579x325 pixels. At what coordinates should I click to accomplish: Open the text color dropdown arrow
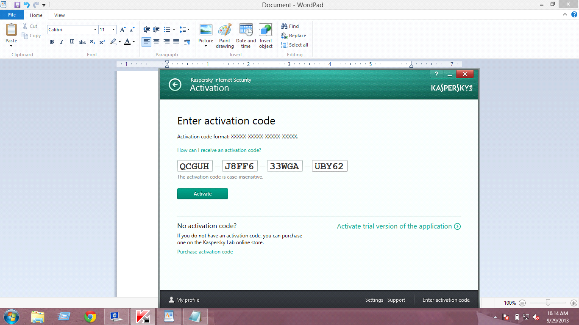click(134, 42)
